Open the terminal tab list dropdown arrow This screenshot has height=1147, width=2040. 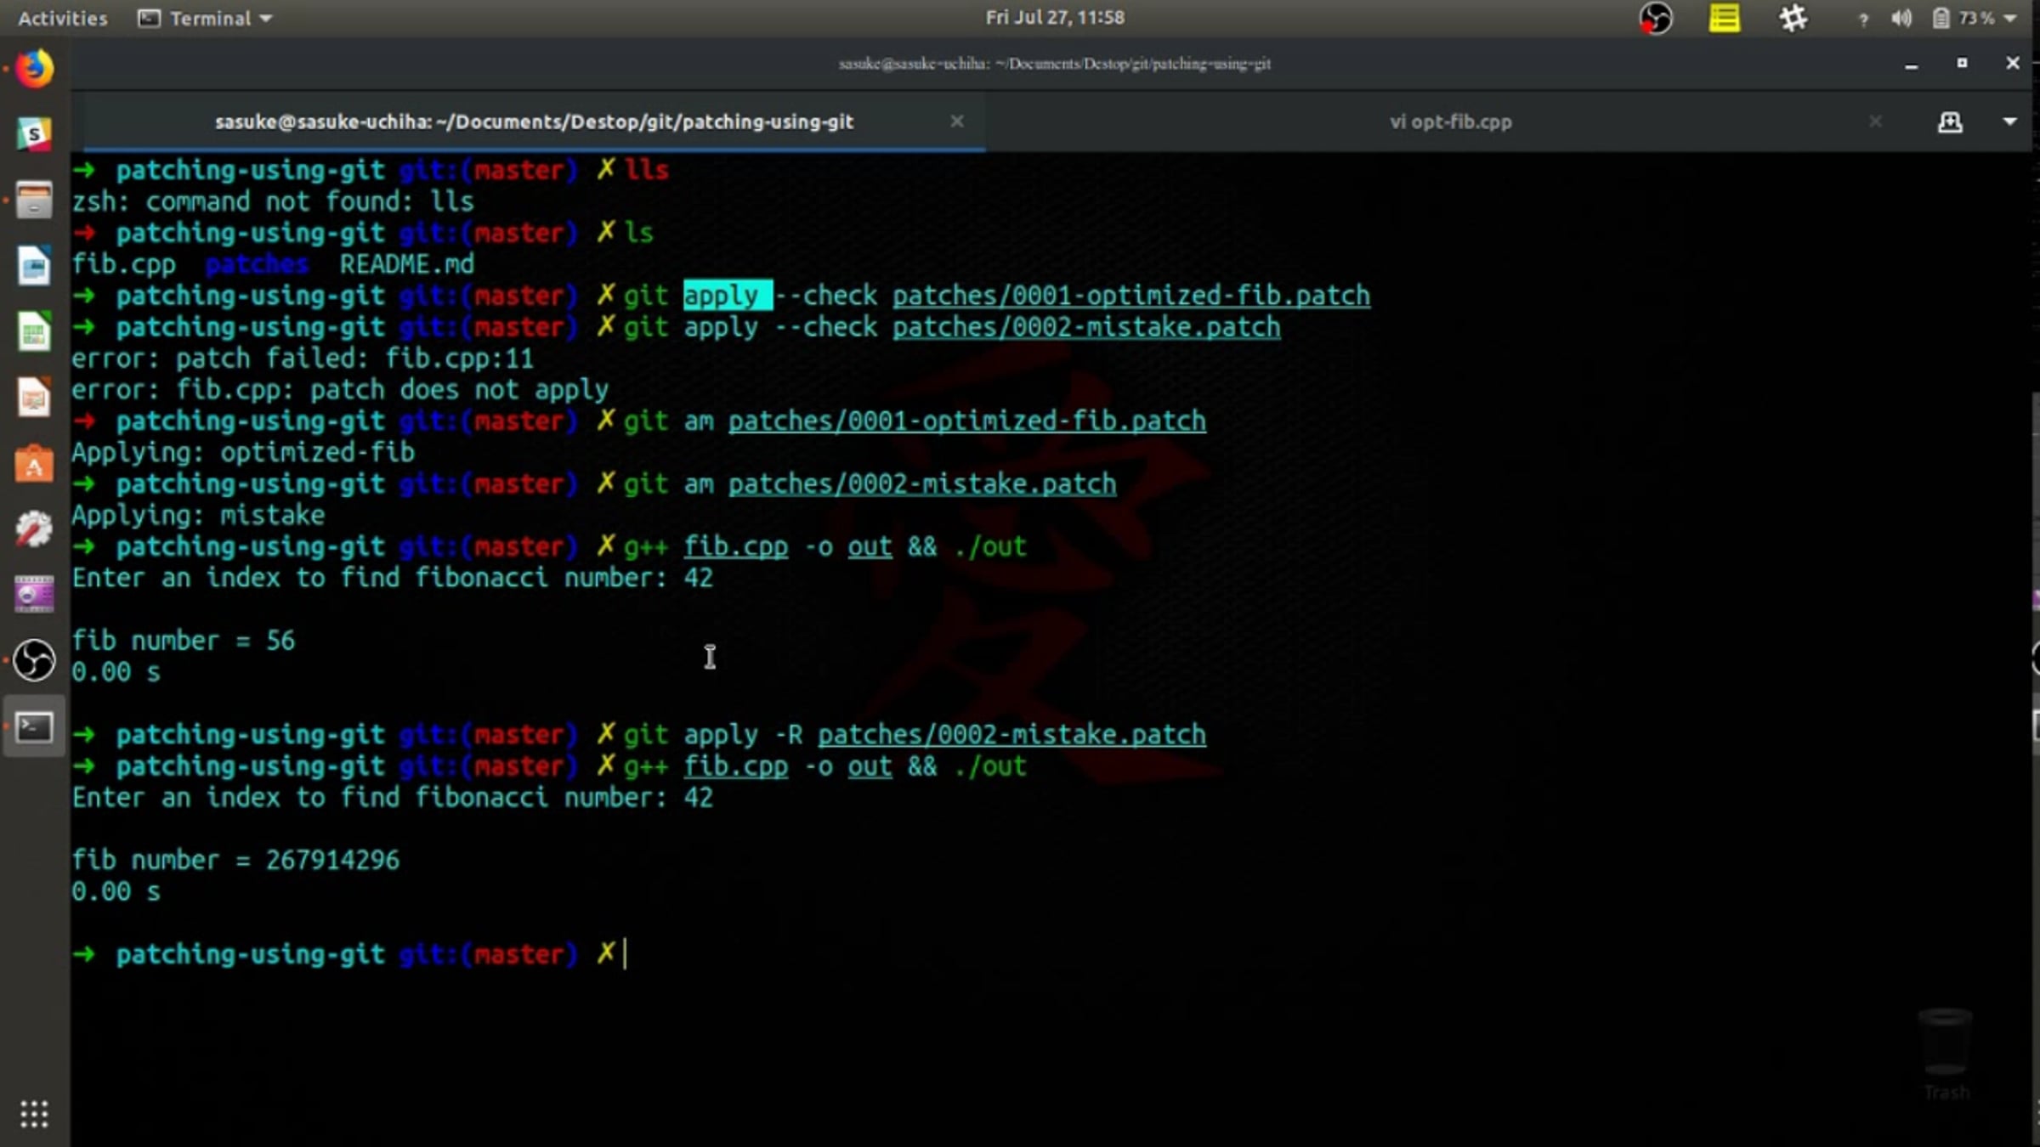coord(2009,122)
